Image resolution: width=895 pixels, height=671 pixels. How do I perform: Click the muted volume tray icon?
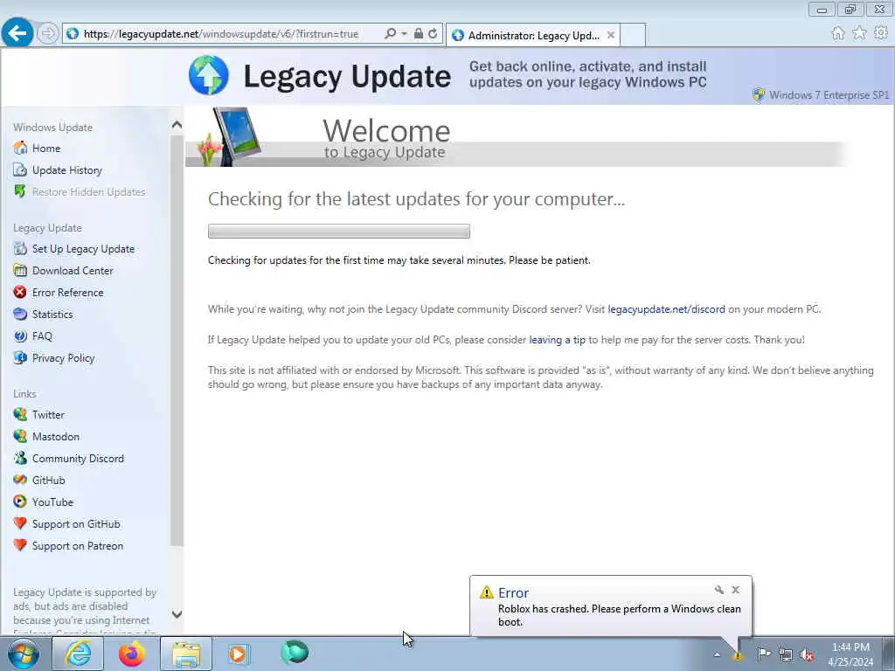pyautogui.click(x=807, y=655)
